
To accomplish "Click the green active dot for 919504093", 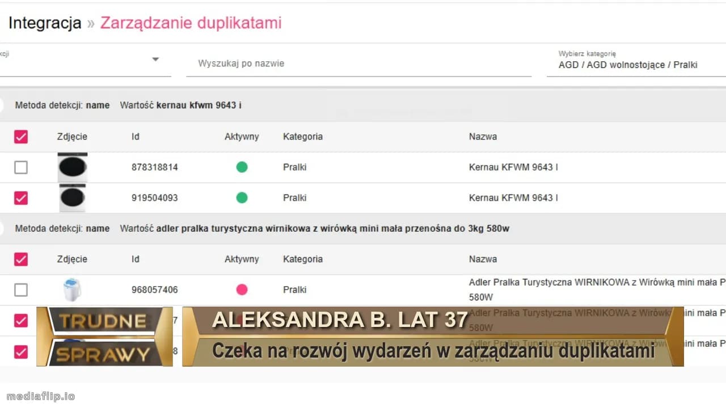I will coord(242,198).
